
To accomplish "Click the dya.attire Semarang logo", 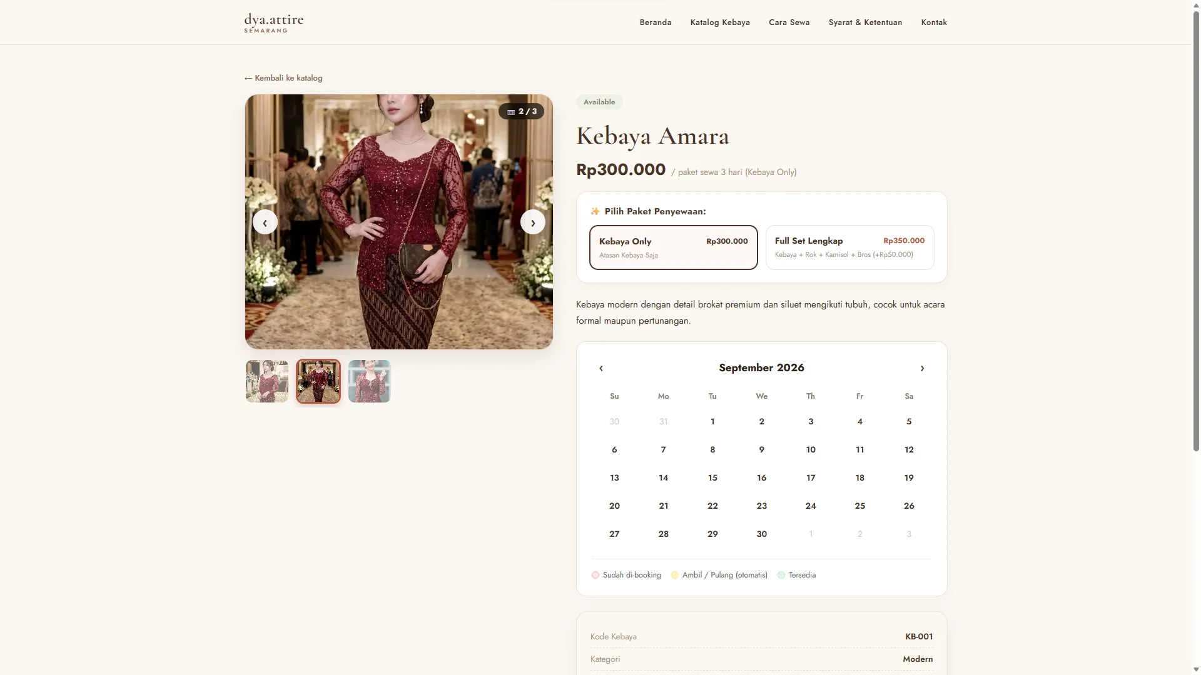I will [x=274, y=22].
